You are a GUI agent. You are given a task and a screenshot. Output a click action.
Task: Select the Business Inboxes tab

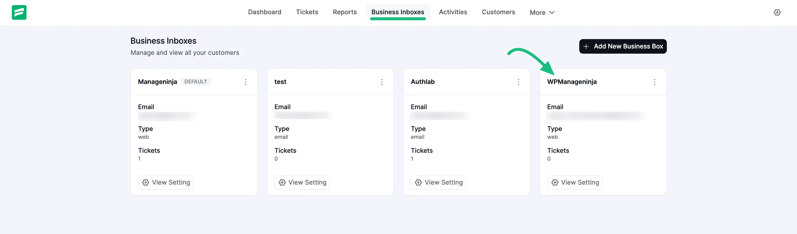point(397,12)
